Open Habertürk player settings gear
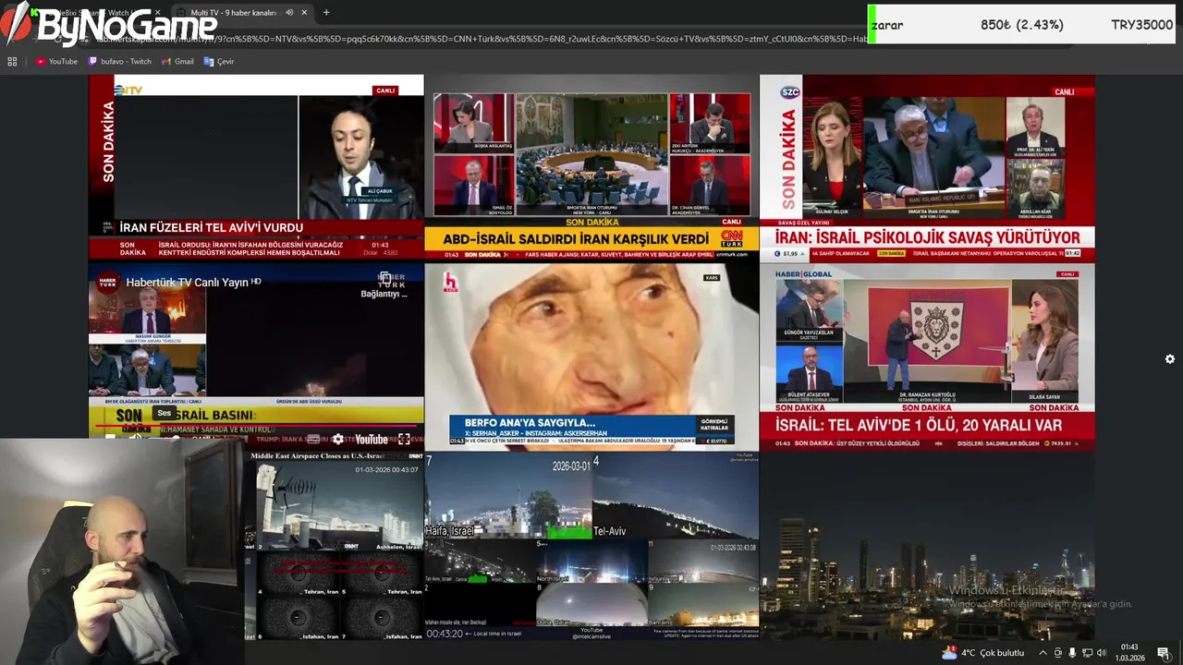Viewport: 1183px width, 665px height. coord(338,440)
